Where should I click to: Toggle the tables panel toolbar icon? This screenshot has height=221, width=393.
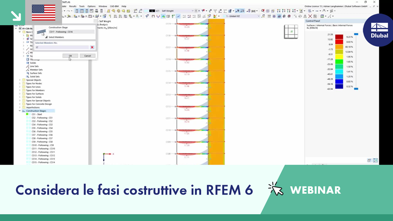(x=82, y=11)
